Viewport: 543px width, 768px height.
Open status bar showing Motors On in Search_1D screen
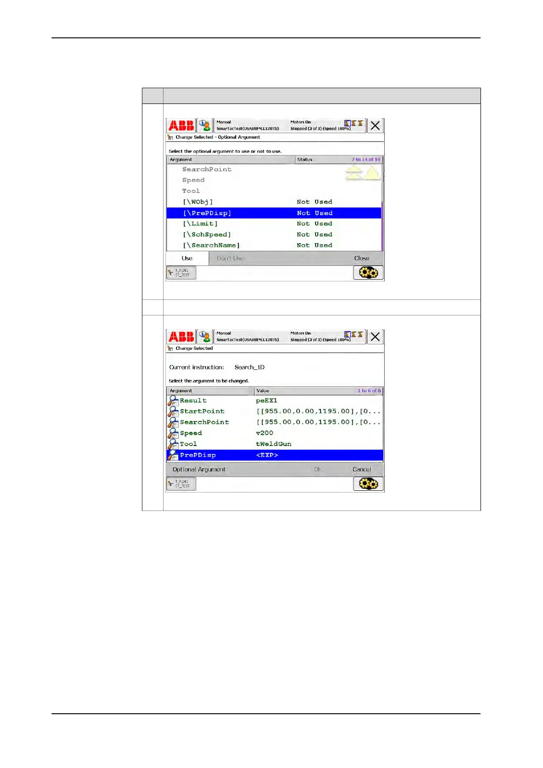(x=290, y=337)
